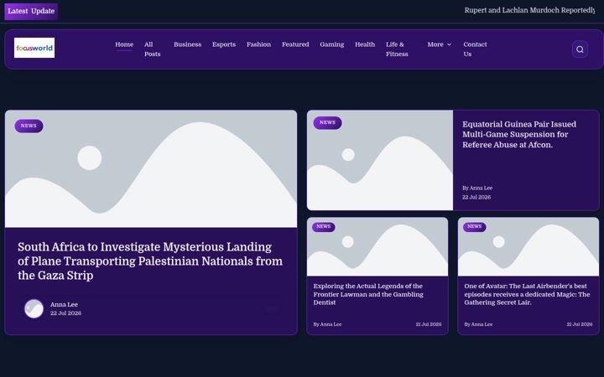Screen dimensions: 604x377
Task: Read Equatorial Guinea suspension article
Action: [519, 134]
